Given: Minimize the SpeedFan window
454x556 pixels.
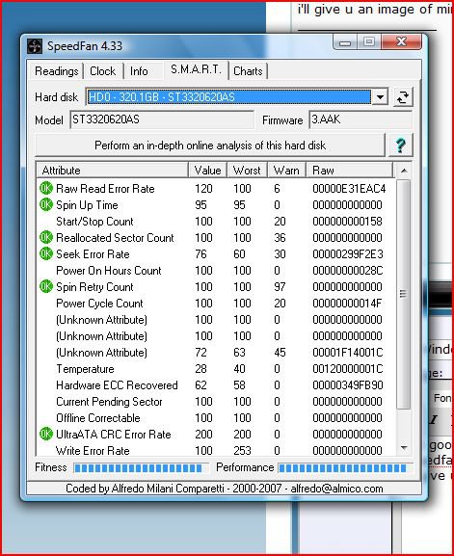Looking at the screenshot, I should pos(345,42).
